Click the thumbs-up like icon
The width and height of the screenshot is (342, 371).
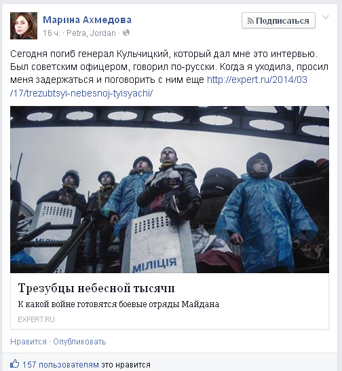[15, 364]
